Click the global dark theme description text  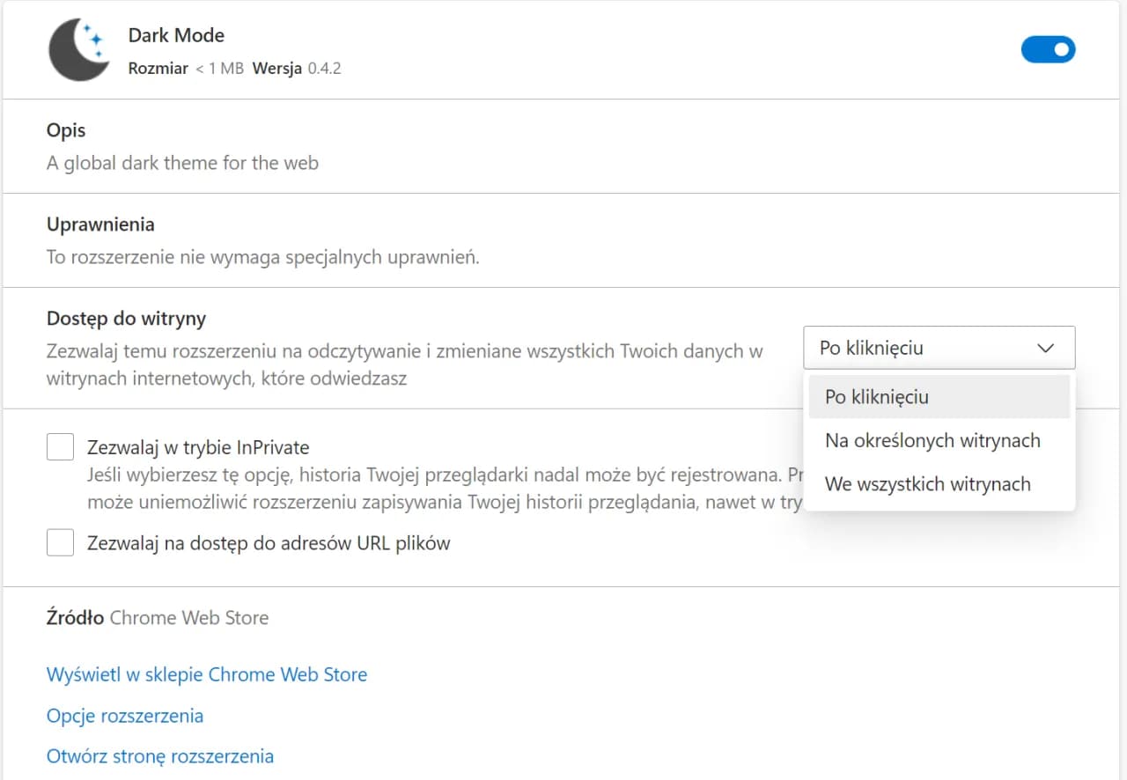pos(182,163)
